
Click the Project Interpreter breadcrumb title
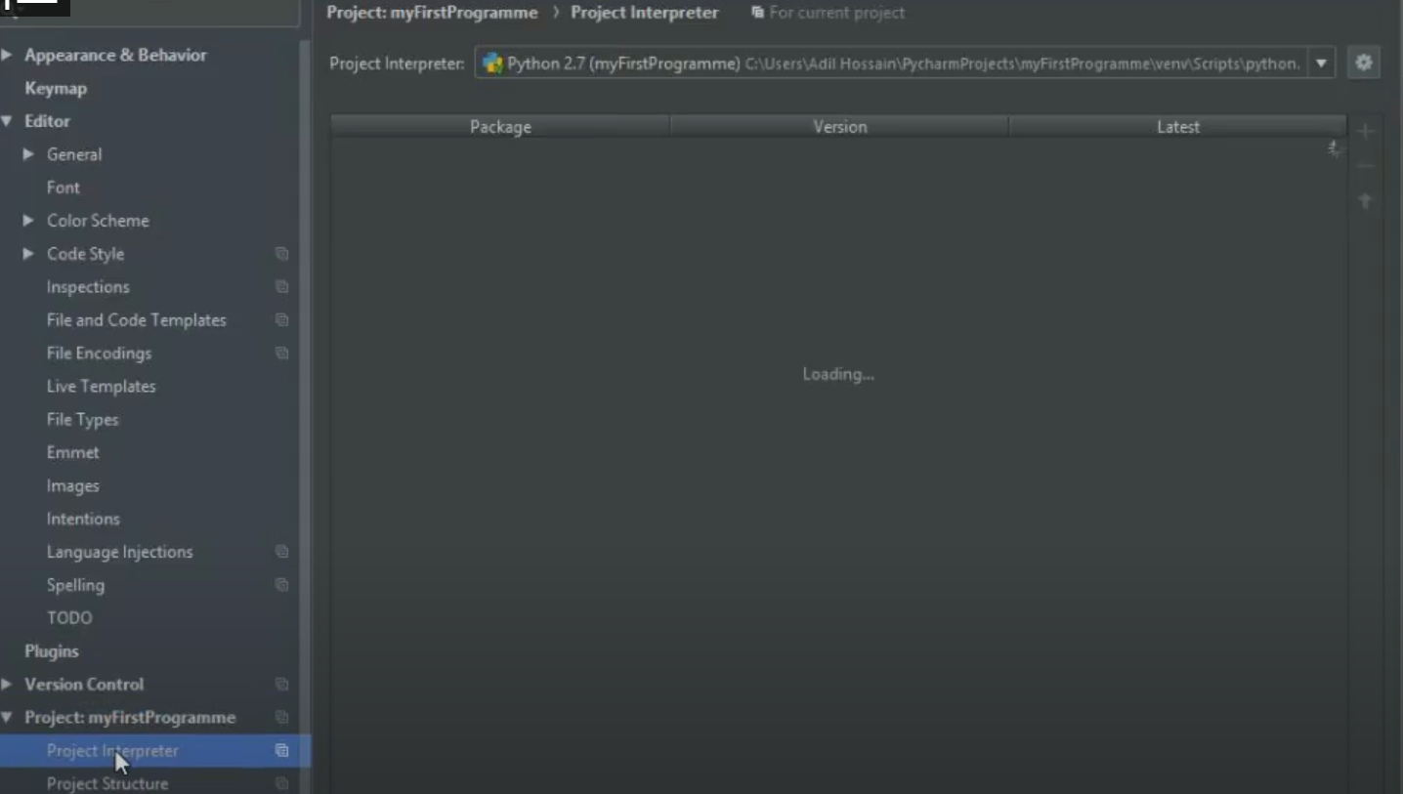[x=645, y=13]
